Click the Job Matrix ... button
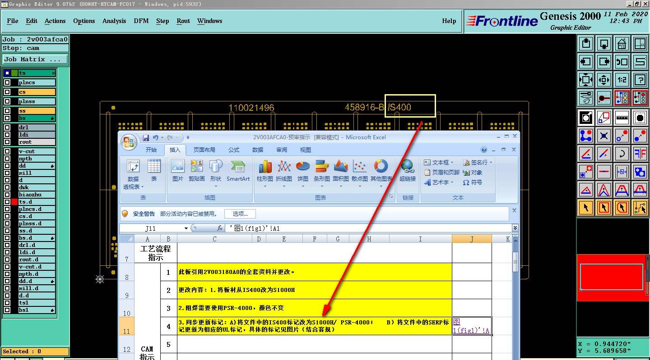 pos(35,59)
